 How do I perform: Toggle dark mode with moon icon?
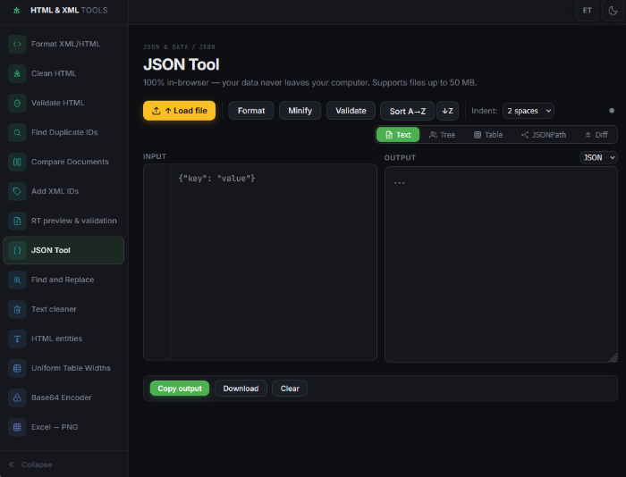(613, 11)
